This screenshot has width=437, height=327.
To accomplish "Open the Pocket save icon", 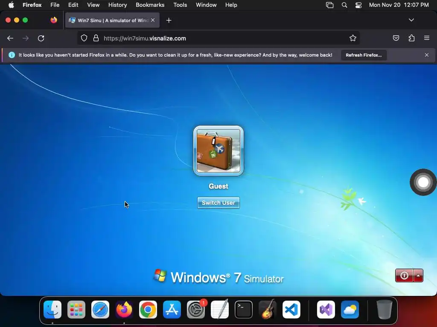I will click(x=396, y=38).
